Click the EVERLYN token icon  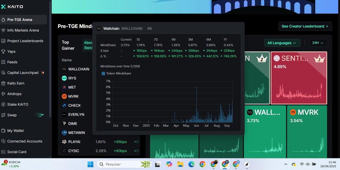(x=64, y=114)
